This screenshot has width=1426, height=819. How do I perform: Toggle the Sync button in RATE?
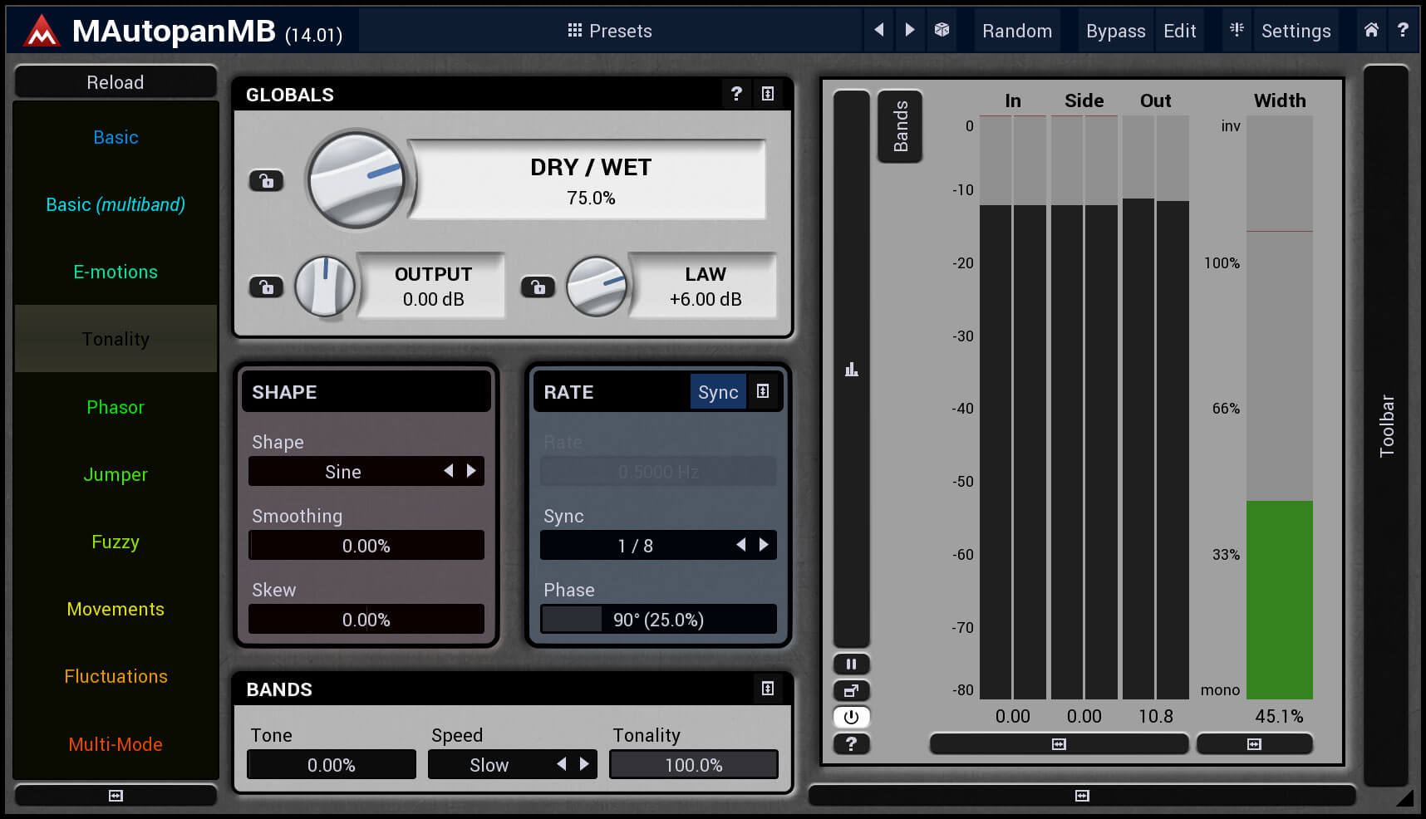(718, 392)
